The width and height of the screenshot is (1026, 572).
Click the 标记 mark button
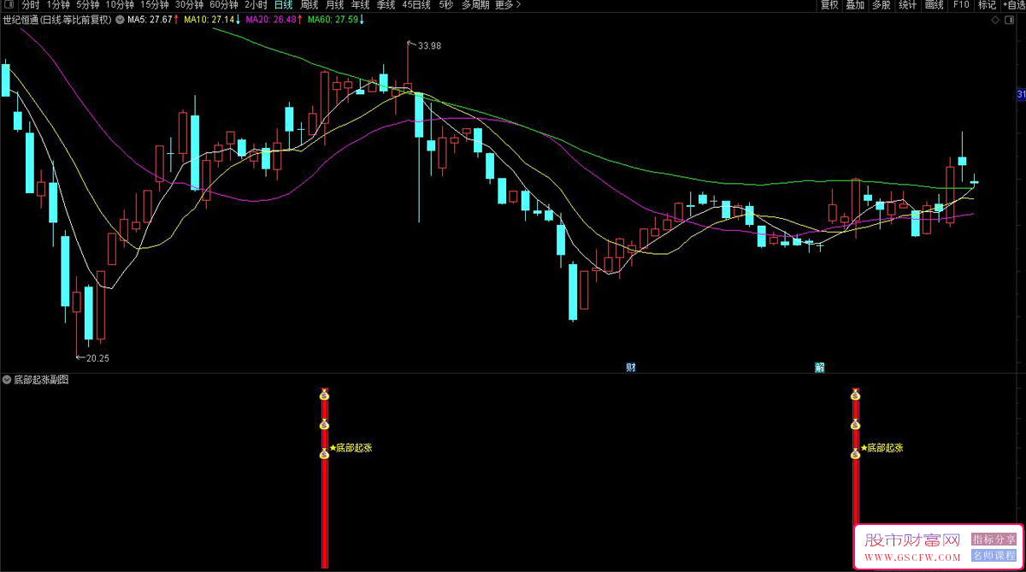pyautogui.click(x=987, y=5)
